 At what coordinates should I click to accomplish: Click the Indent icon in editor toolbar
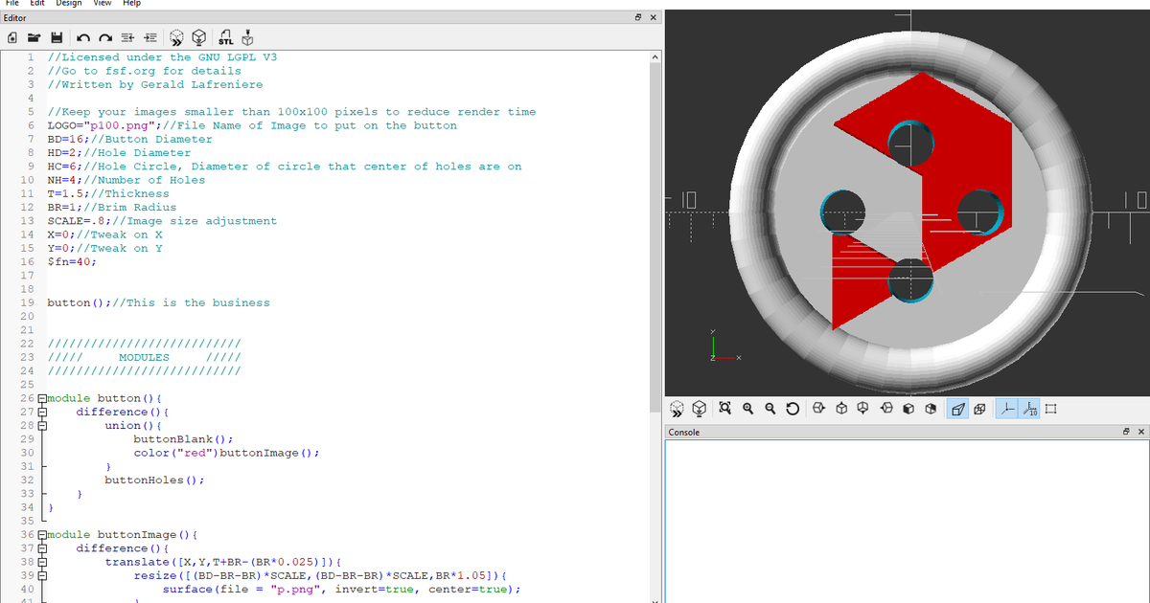coord(149,38)
